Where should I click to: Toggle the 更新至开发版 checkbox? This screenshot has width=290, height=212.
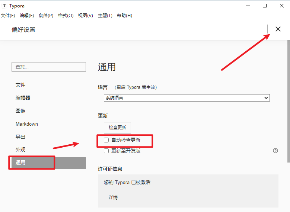[106, 151]
